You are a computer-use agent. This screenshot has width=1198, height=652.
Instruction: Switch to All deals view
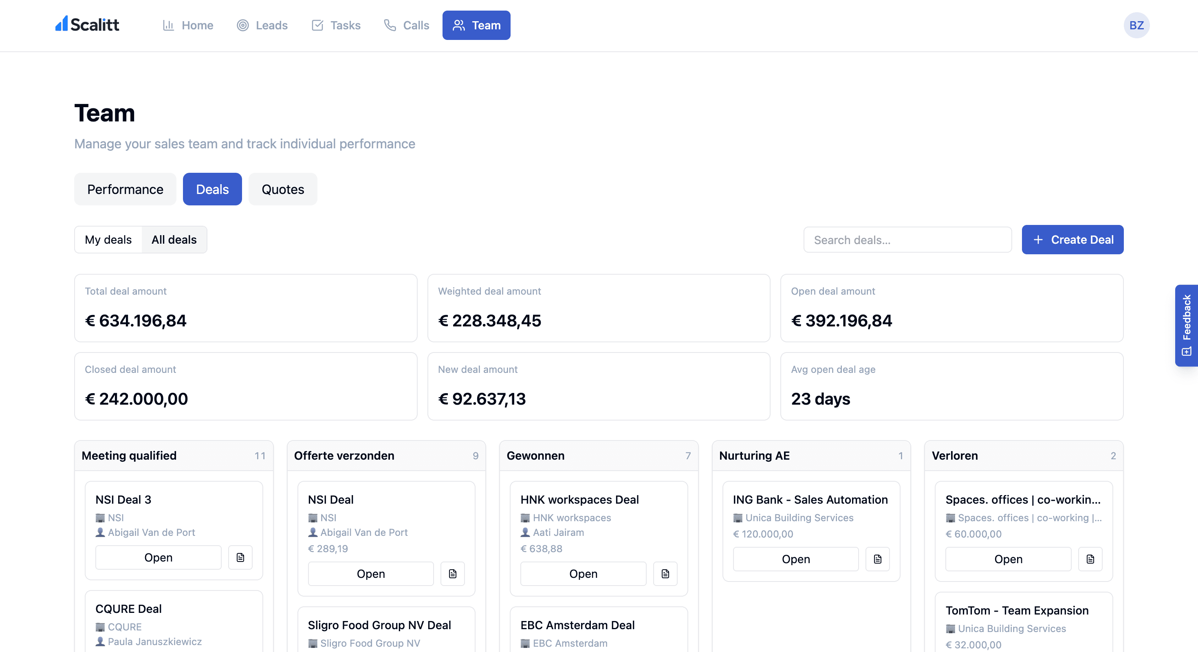pyautogui.click(x=174, y=240)
